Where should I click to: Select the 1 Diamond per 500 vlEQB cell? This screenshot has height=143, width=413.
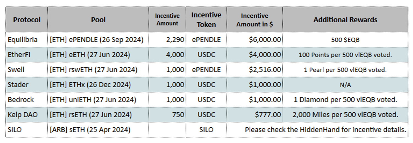tap(345, 99)
